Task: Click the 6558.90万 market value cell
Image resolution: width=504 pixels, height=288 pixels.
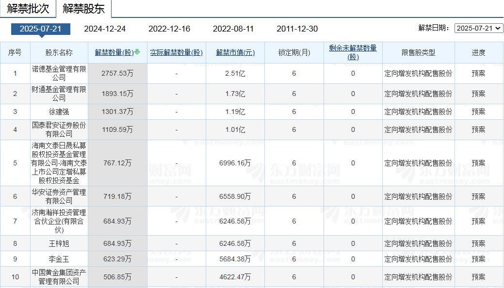Action: 235,196
